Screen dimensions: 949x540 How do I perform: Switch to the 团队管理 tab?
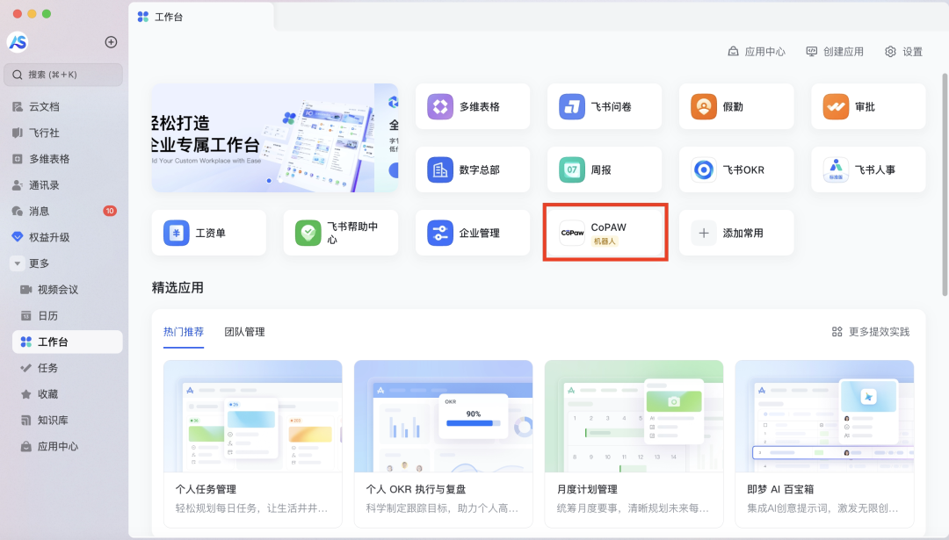point(244,332)
